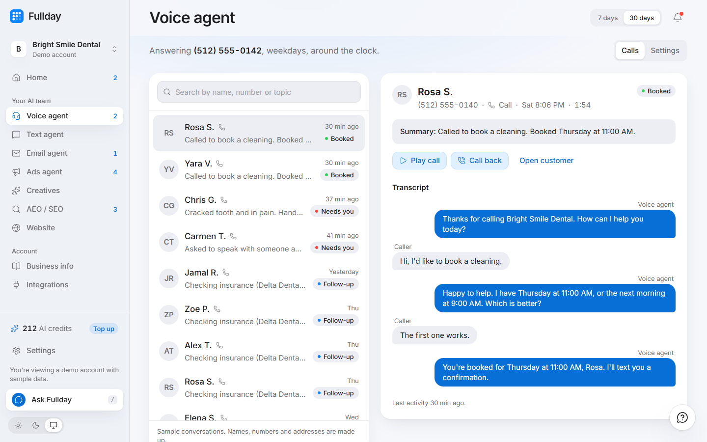Image resolution: width=707 pixels, height=442 pixels.
Task: Click the Website globe icon
Action: point(16,228)
